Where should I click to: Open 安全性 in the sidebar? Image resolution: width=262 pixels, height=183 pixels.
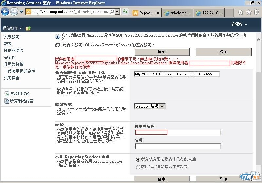[x=9, y=58]
